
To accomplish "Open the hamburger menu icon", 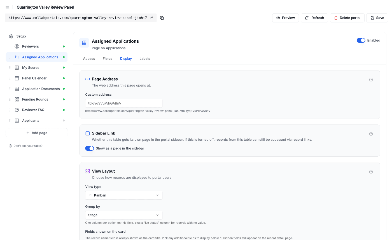I will point(7,7).
